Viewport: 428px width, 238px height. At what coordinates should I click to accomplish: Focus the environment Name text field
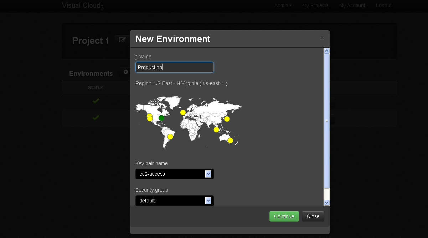coord(174,67)
